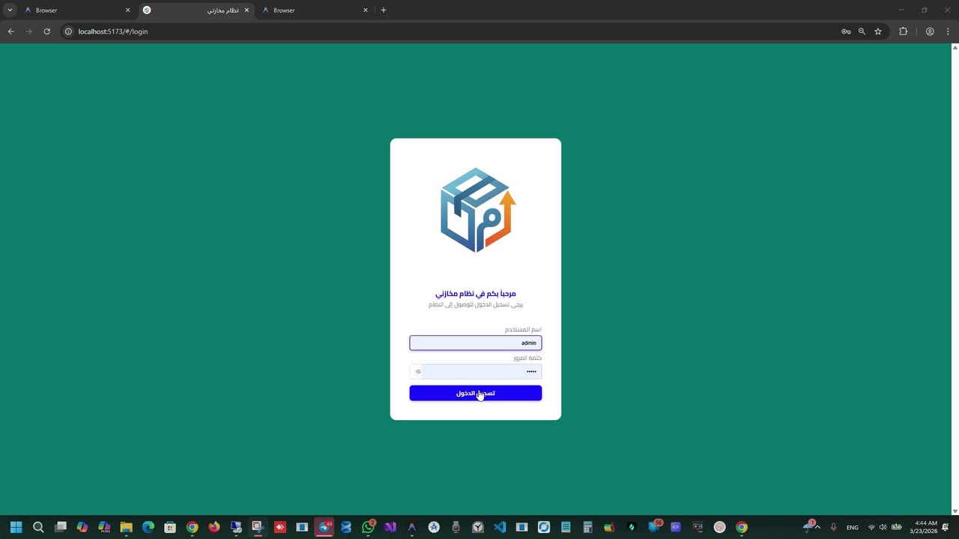959x539 pixels.
Task: Bookmark this page with the star icon
Action: tap(878, 31)
